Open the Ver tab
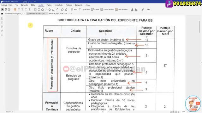The height and width of the screenshot is (113, 202). coord(17,5)
